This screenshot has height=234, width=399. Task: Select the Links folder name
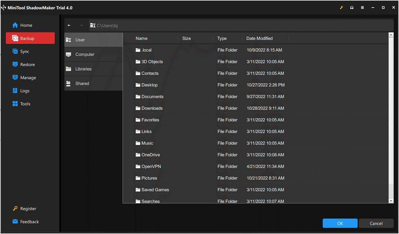(x=146, y=132)
